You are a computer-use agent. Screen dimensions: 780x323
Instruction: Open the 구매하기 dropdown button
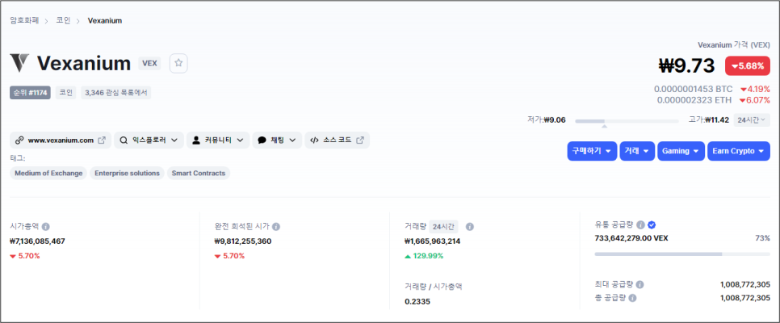(x=593, y=151)
